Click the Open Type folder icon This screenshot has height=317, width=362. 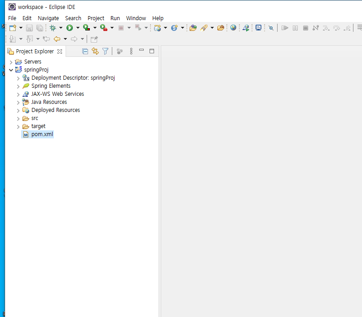193,28
